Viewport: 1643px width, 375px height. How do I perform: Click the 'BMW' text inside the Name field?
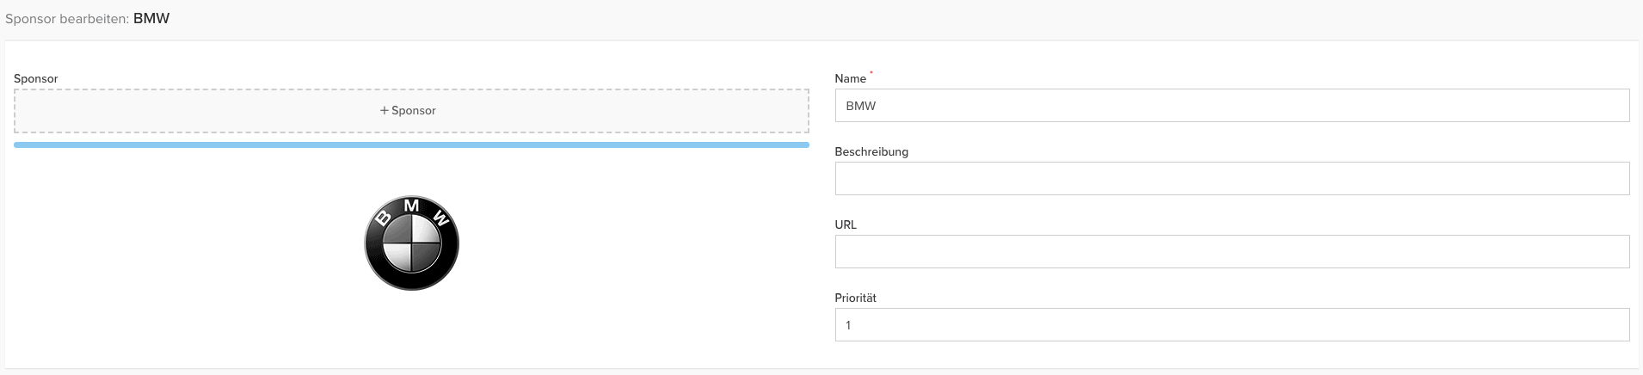click(x=861, y=107)
